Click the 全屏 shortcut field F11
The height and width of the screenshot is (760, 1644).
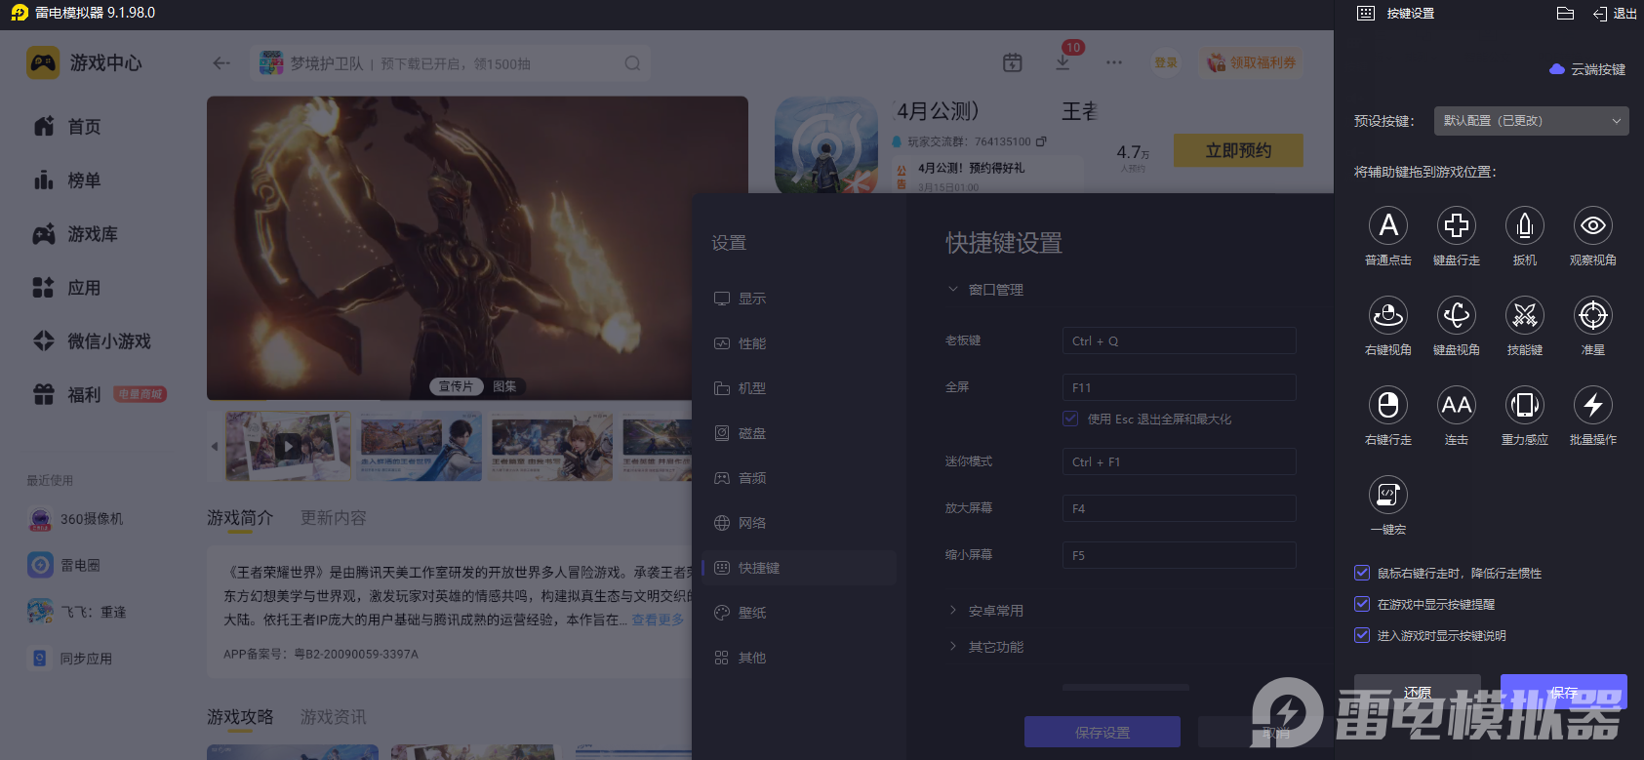pos(1179,387)
